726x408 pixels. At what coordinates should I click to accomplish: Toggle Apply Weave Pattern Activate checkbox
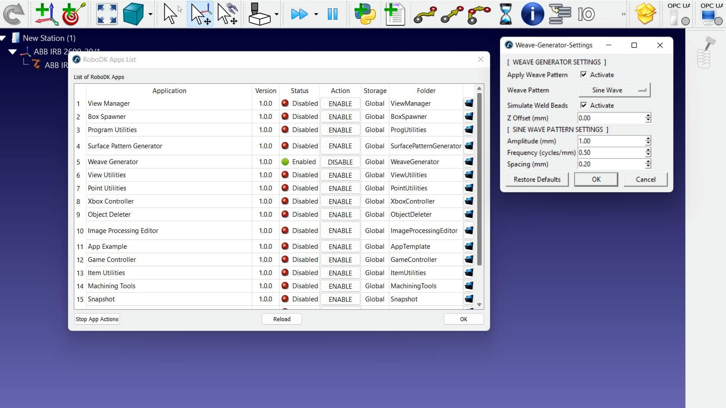tap(584, 75)
